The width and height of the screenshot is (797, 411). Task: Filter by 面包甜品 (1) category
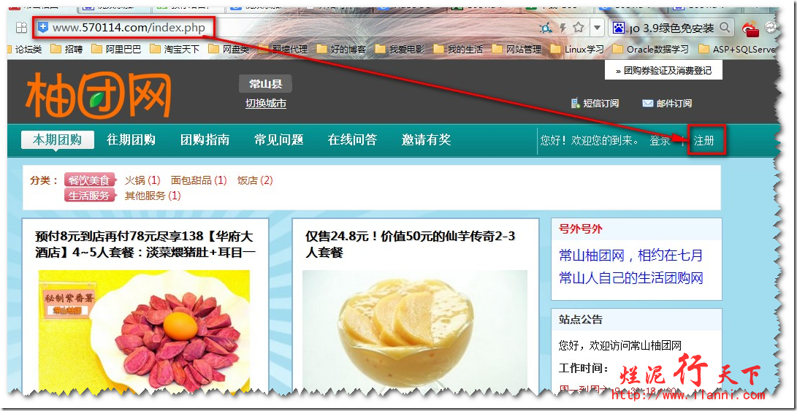[x=199, y=180]
